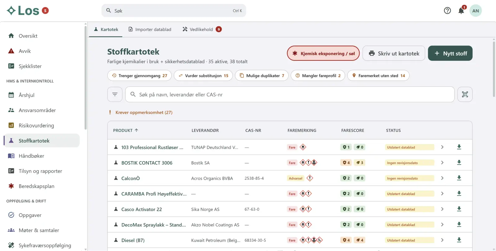This screenshot has height=251, width=496.
Task: Click the Nytt stoff button
Action: click(x=450, y=53)
